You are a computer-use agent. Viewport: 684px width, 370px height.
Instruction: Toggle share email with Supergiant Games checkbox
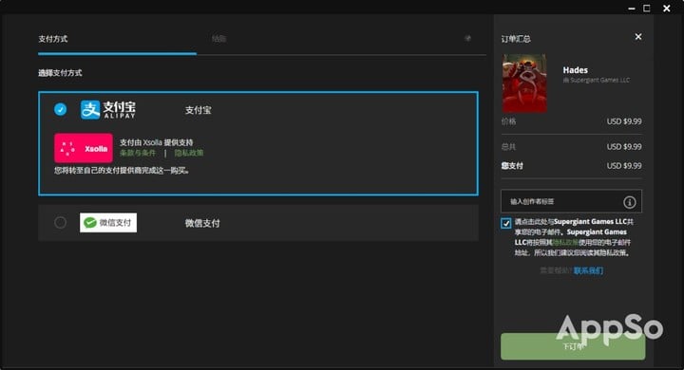point(506,223)
